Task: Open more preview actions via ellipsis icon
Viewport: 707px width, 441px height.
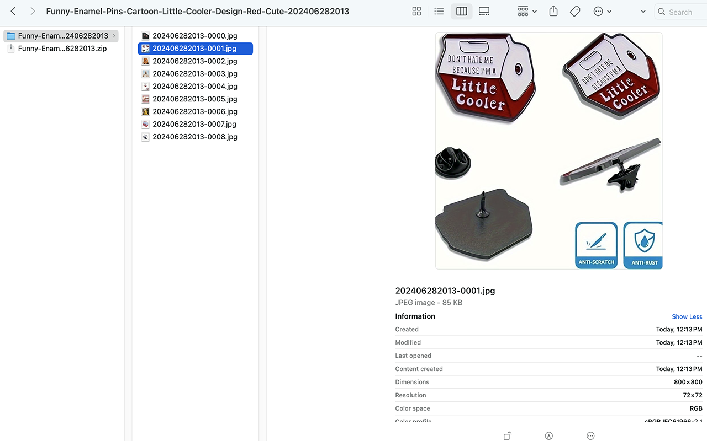Action: (590, 435)
